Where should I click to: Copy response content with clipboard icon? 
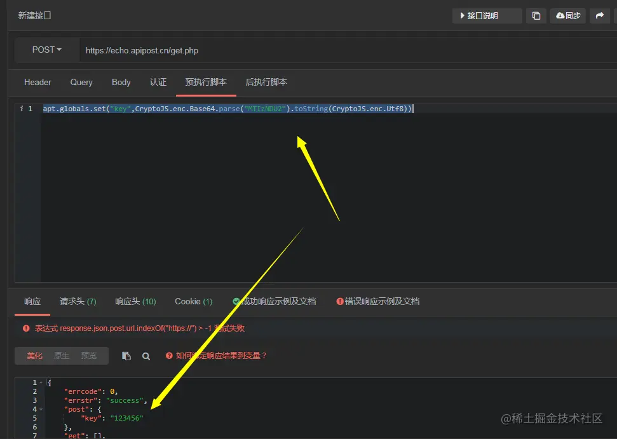126,356
